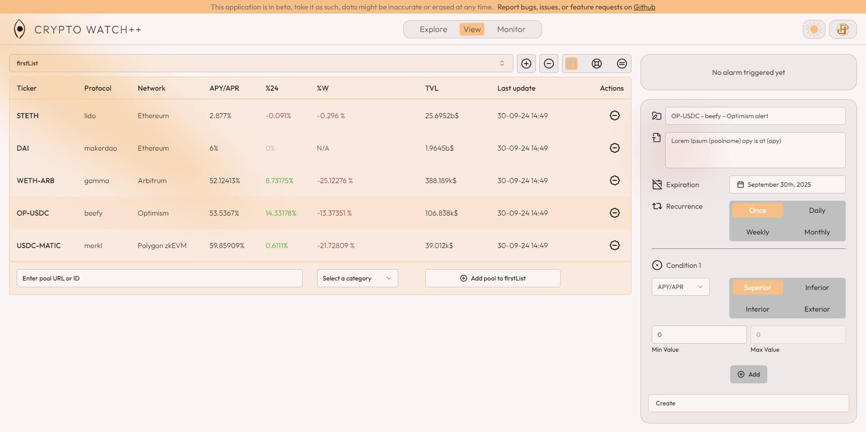Select Weekly recurrence
The image size is (866, 432).
[x=758, y=232]
